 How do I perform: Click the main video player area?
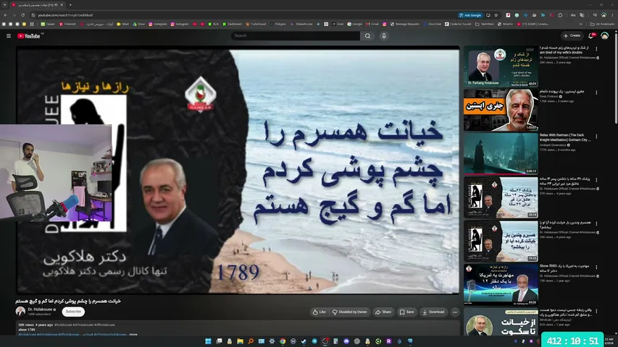pos(238,170)
